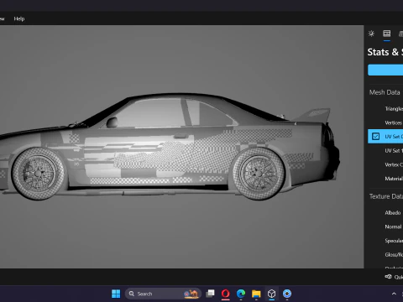Show hidden icons in system tray
Screen dimensions: 403x302
pos(394,294)
